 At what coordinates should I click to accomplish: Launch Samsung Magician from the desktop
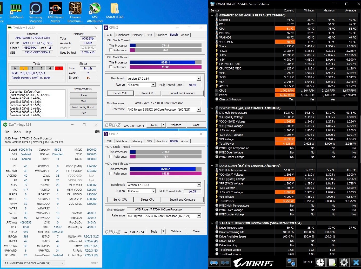pos(36,12)
